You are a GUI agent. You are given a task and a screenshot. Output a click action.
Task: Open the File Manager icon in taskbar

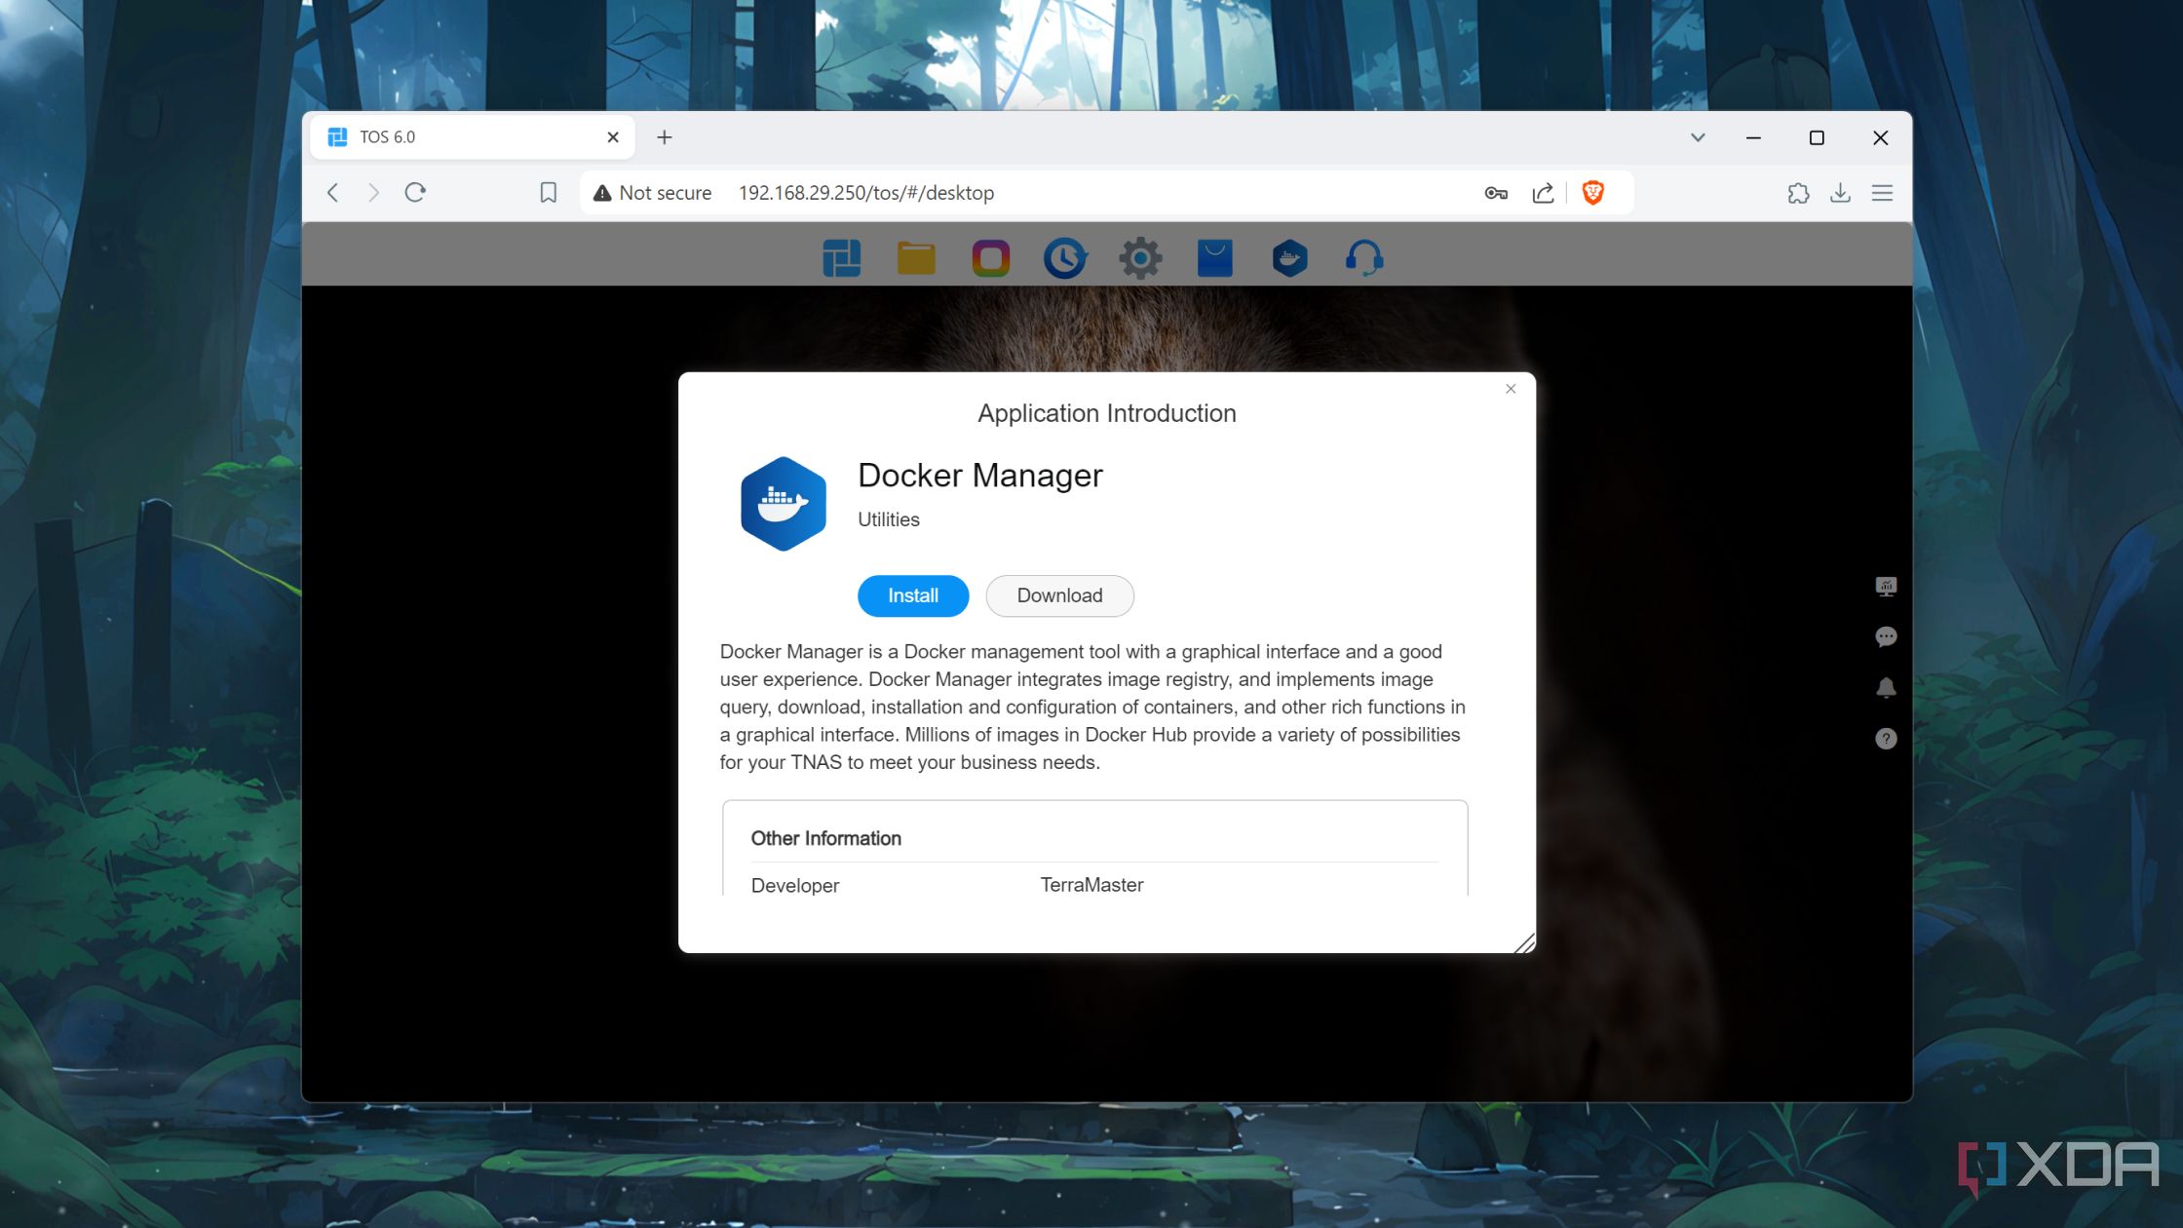click(x=914, y=258)
